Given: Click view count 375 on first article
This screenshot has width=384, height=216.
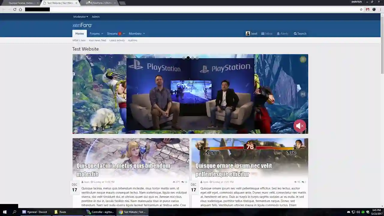Looking at the screenshot, I should (176, 182).
